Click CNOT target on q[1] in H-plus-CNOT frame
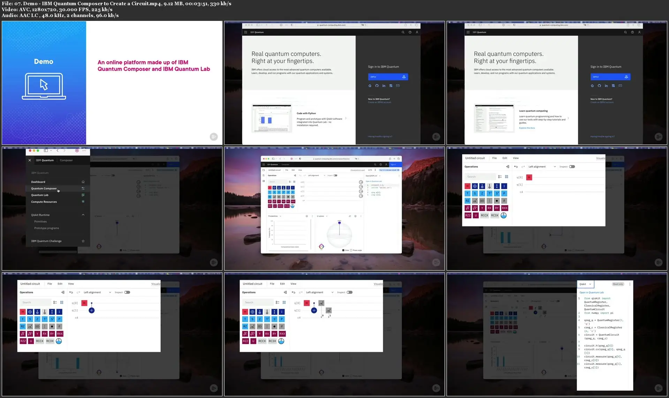Viewport: 669px width, 398px height. tap(91, 310)
